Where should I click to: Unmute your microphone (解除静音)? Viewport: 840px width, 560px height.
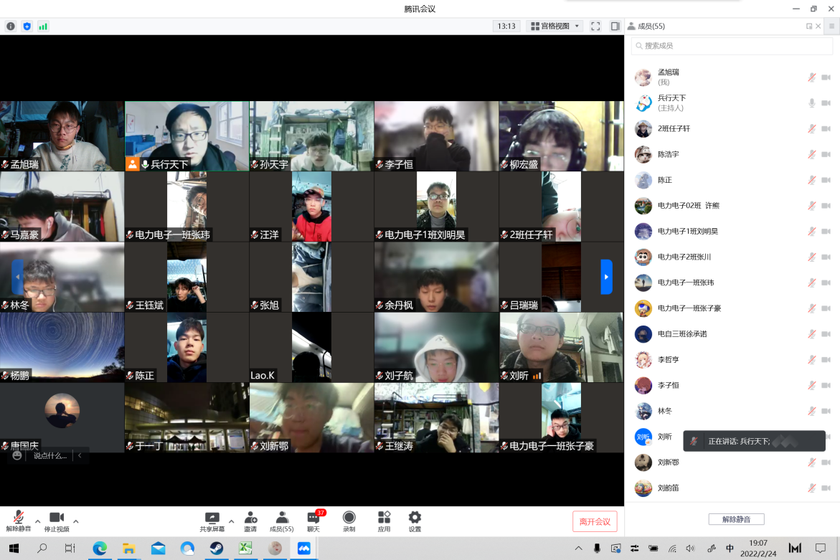coord(18,521)
